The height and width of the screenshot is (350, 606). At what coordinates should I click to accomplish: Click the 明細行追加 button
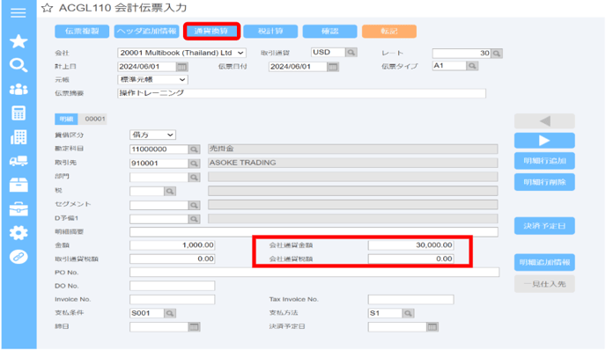(x=544, y=161)
